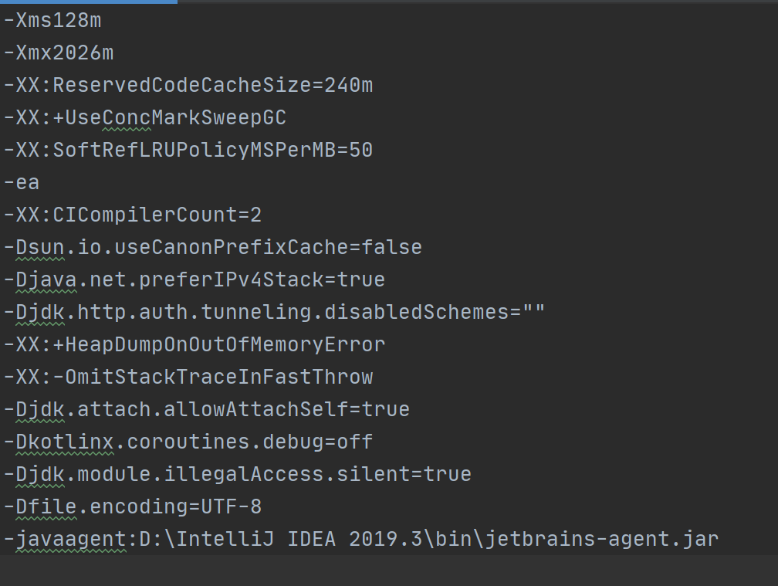Place cursor on the -Xms128m line
The width and height of the screenshot is (778, 586).
pos(52,21)
